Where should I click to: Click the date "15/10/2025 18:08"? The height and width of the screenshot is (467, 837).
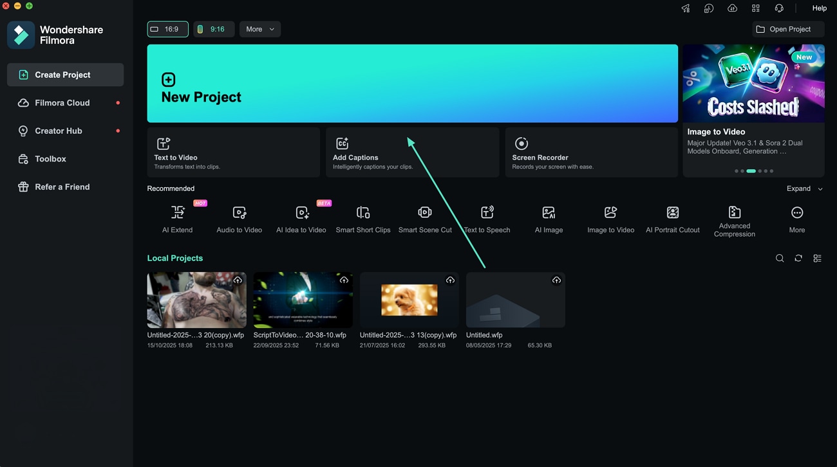(x=170, y=345)
